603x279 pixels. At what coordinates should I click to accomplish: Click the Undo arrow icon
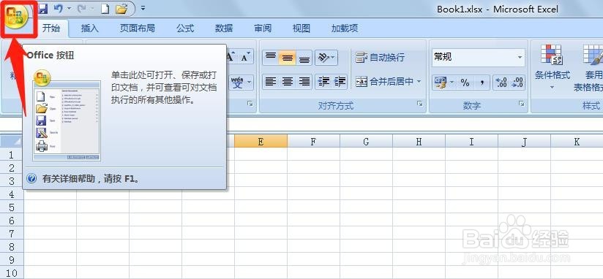[58, 8]
